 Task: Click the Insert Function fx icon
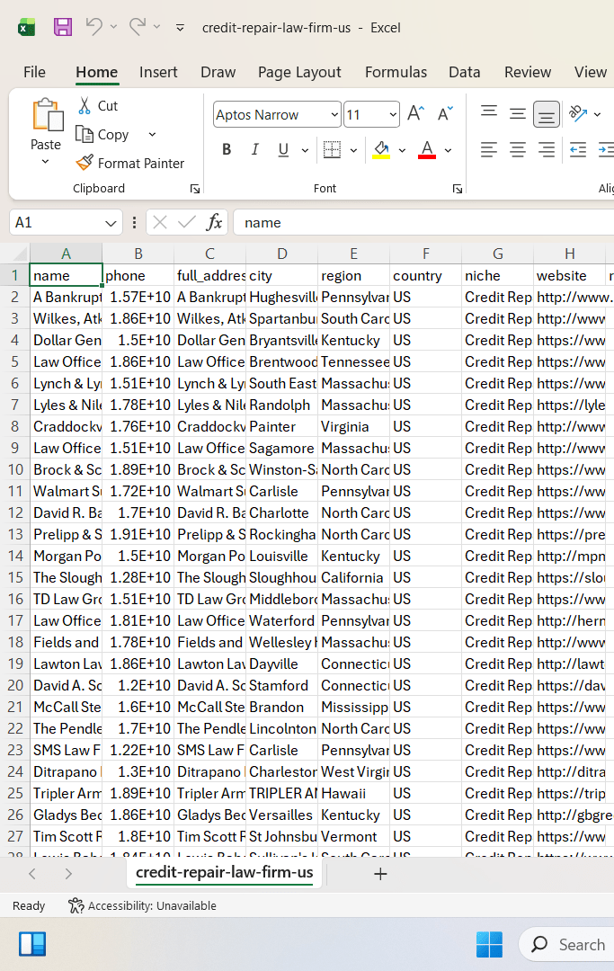[x=214, y=222]
